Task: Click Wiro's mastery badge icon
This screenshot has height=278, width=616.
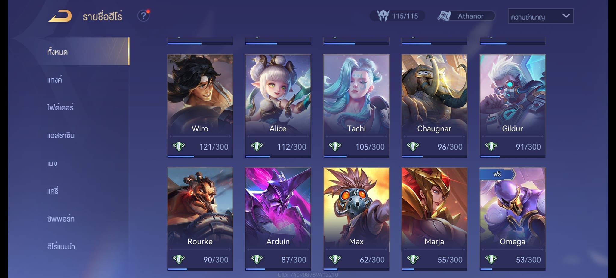Action: coord(179,147)
